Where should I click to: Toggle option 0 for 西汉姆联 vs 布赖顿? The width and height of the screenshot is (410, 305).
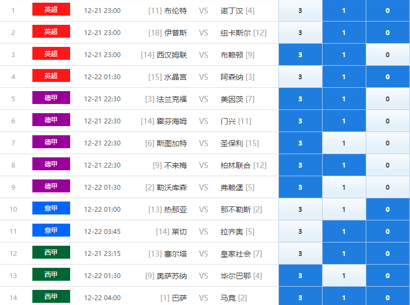[388, 54]
